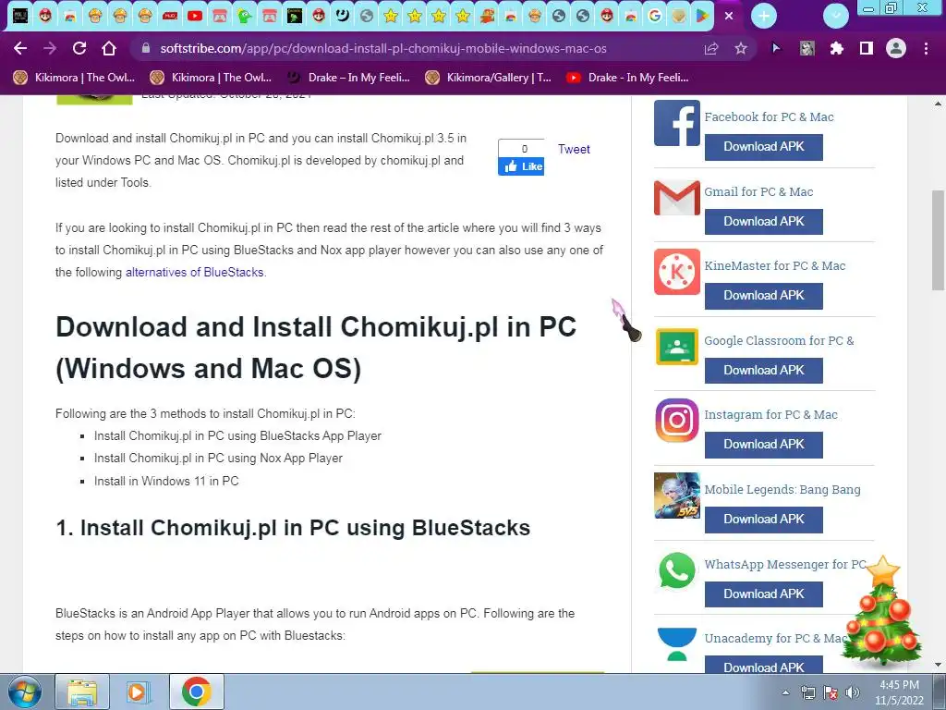Open the Extensions puzzle icon
The image size is (946, 710).
(837, 48)
